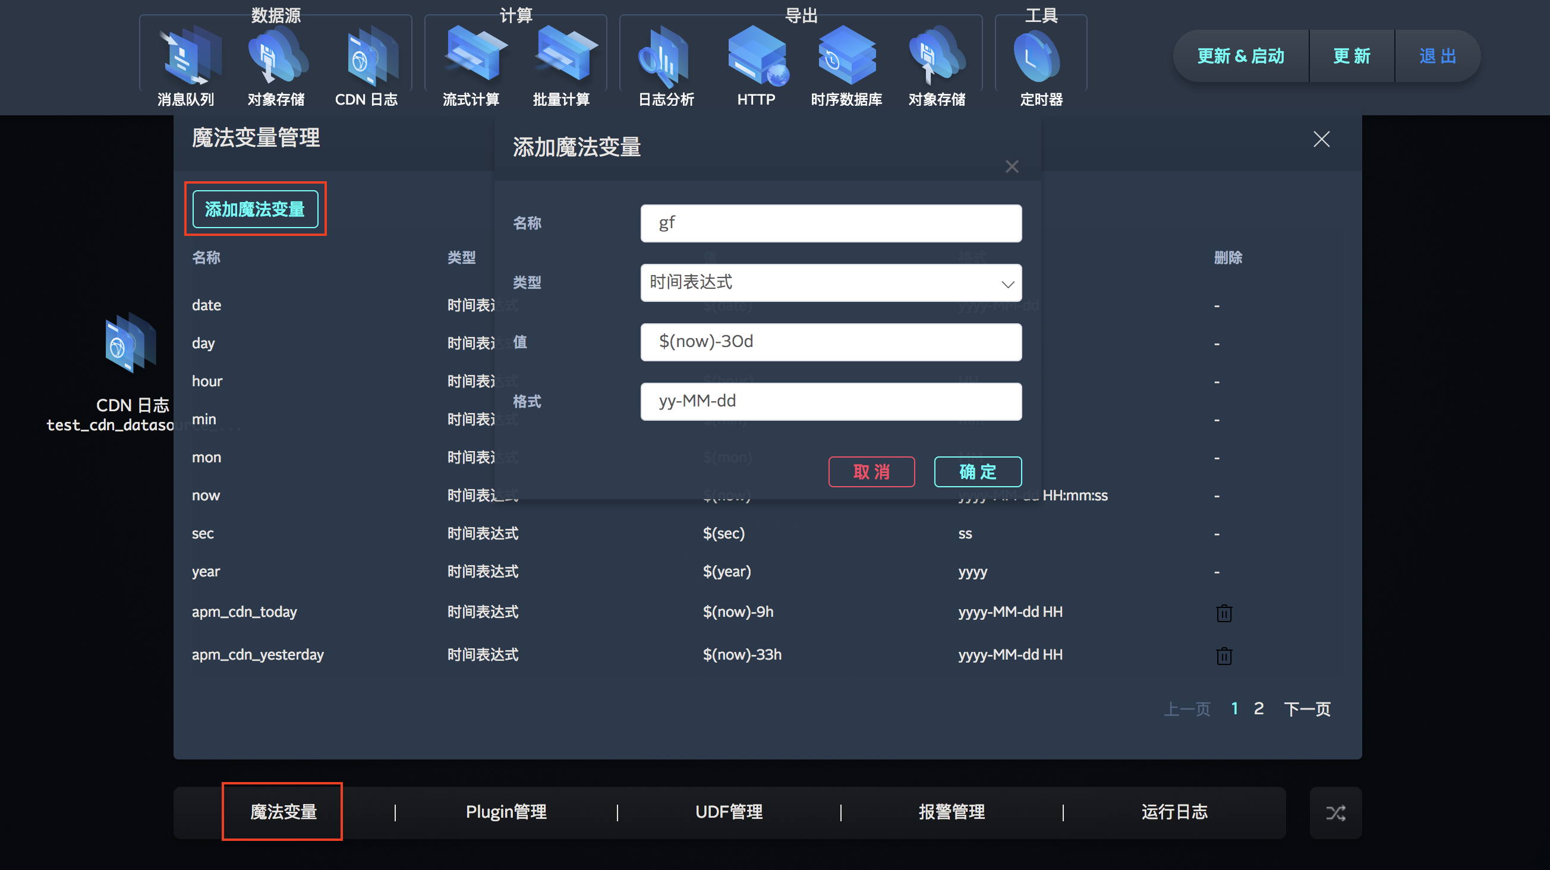
Task: Delete the apm_cdn_yesterday variable
Action: (1224, 656)
